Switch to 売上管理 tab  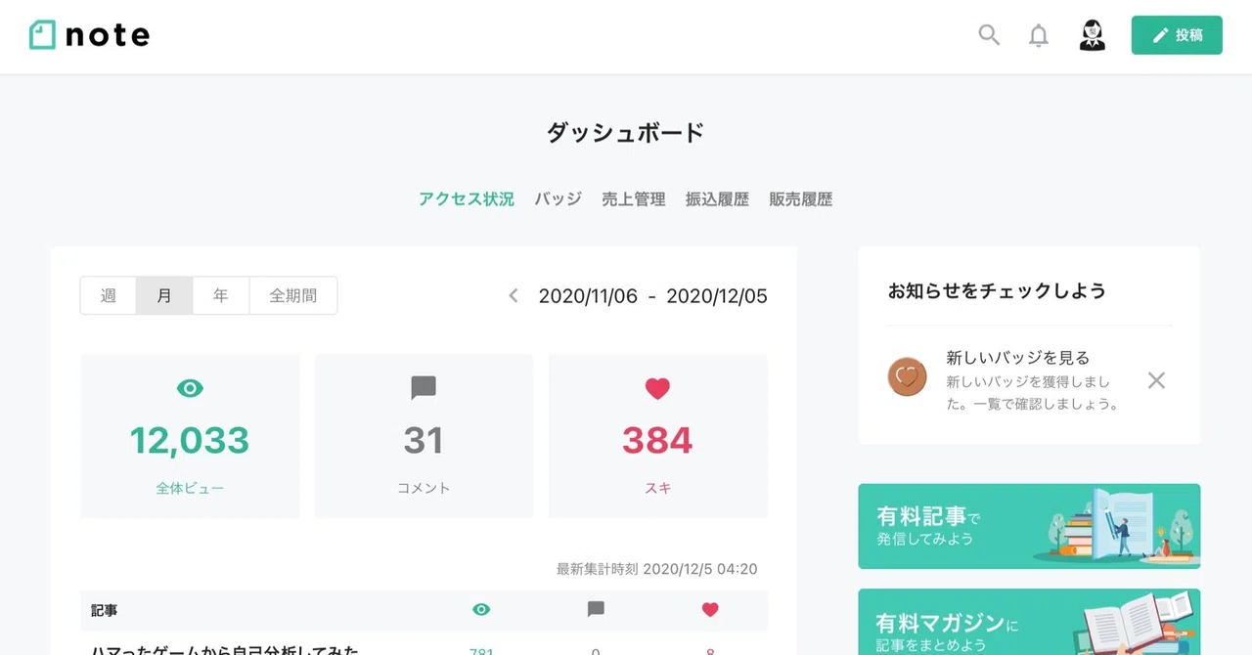634,199
